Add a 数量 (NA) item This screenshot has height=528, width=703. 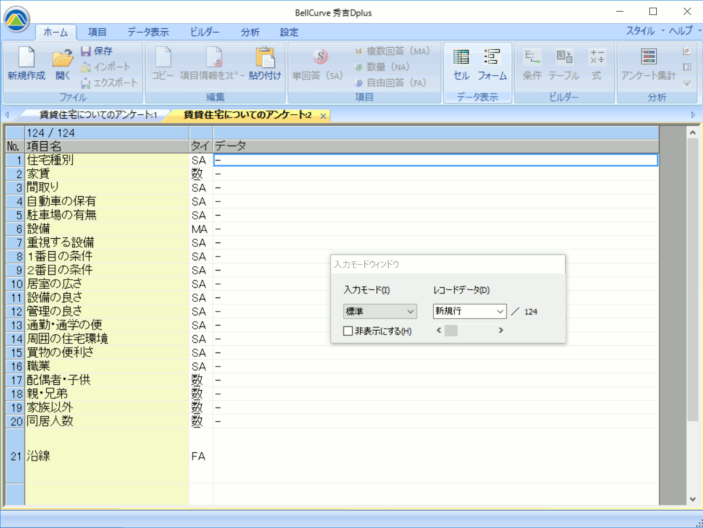[x=382, y=67]
